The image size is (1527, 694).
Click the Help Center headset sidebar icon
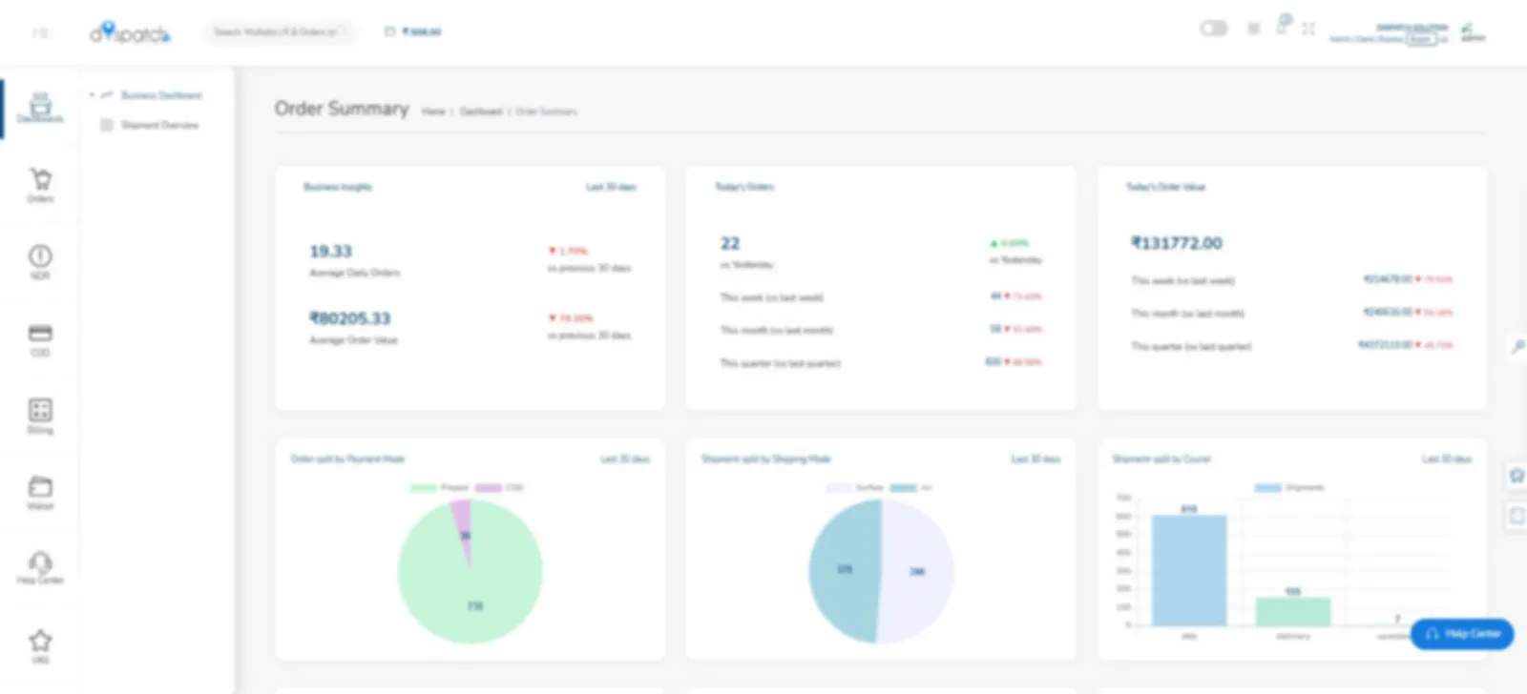click(x=40, y=567)
